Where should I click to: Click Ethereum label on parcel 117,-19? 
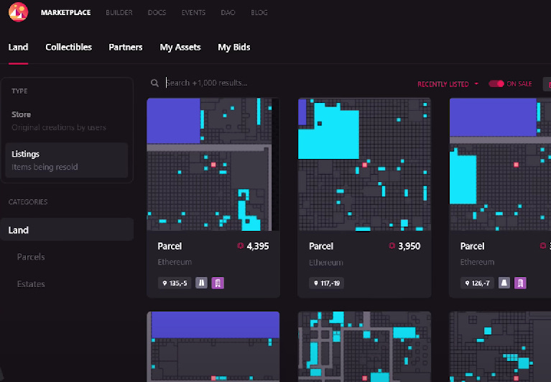[x=326, y=263]
